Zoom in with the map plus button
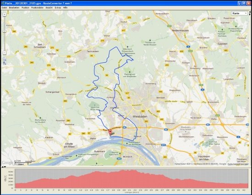Image resolution: width=252 pixels, height=195 pixels. pos(5,15)
